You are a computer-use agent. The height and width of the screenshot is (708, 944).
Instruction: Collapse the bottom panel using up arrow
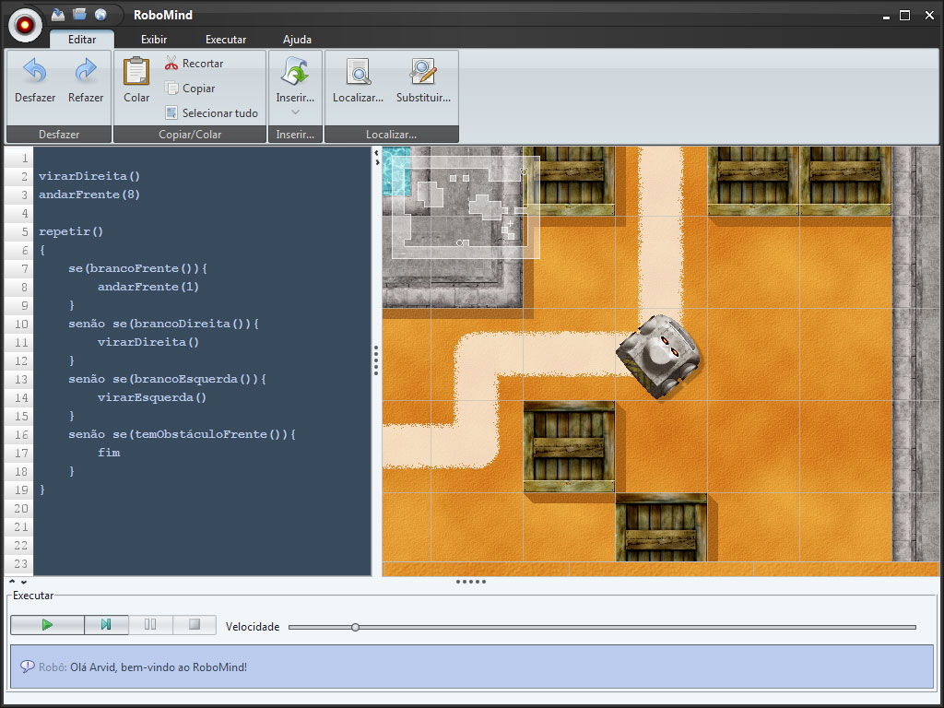[12, 582]
